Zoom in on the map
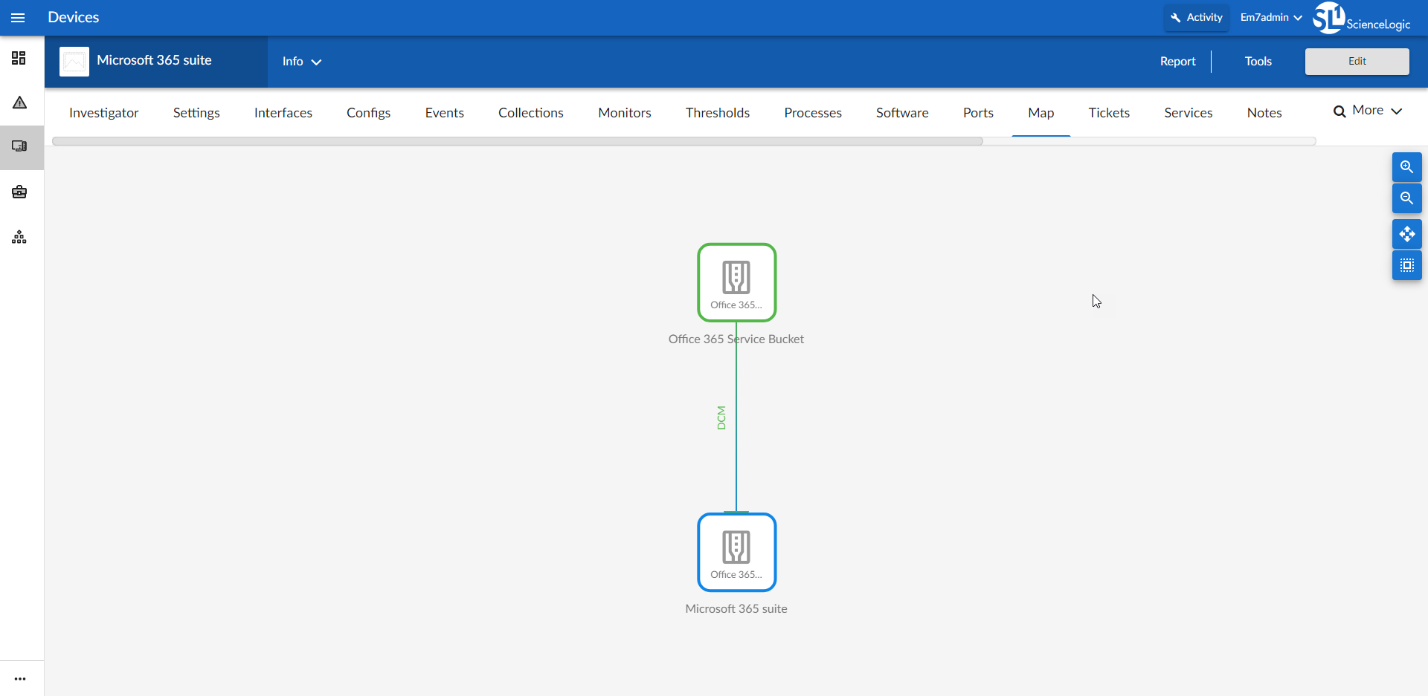Image resolution: width=1428 pixels, height=696 pixels. point(1406,167)
